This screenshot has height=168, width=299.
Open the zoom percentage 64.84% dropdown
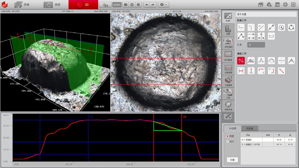coord(117,5)
